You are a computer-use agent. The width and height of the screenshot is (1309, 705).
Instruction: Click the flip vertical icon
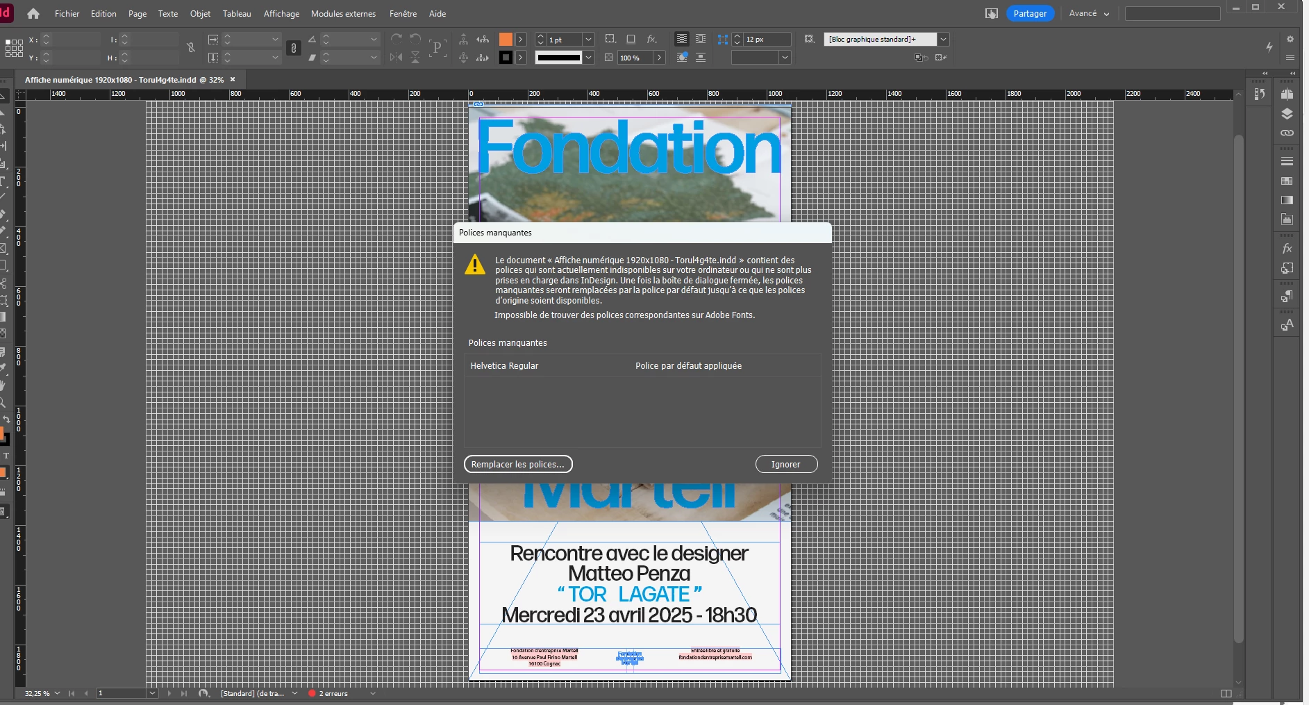click(x=415, y=58)
